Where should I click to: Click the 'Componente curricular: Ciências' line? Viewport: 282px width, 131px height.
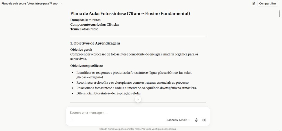pyautogui.click(x=94, y=25)
